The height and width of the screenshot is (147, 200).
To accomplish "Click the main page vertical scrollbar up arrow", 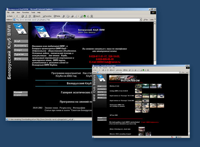I will click(155, 23).
